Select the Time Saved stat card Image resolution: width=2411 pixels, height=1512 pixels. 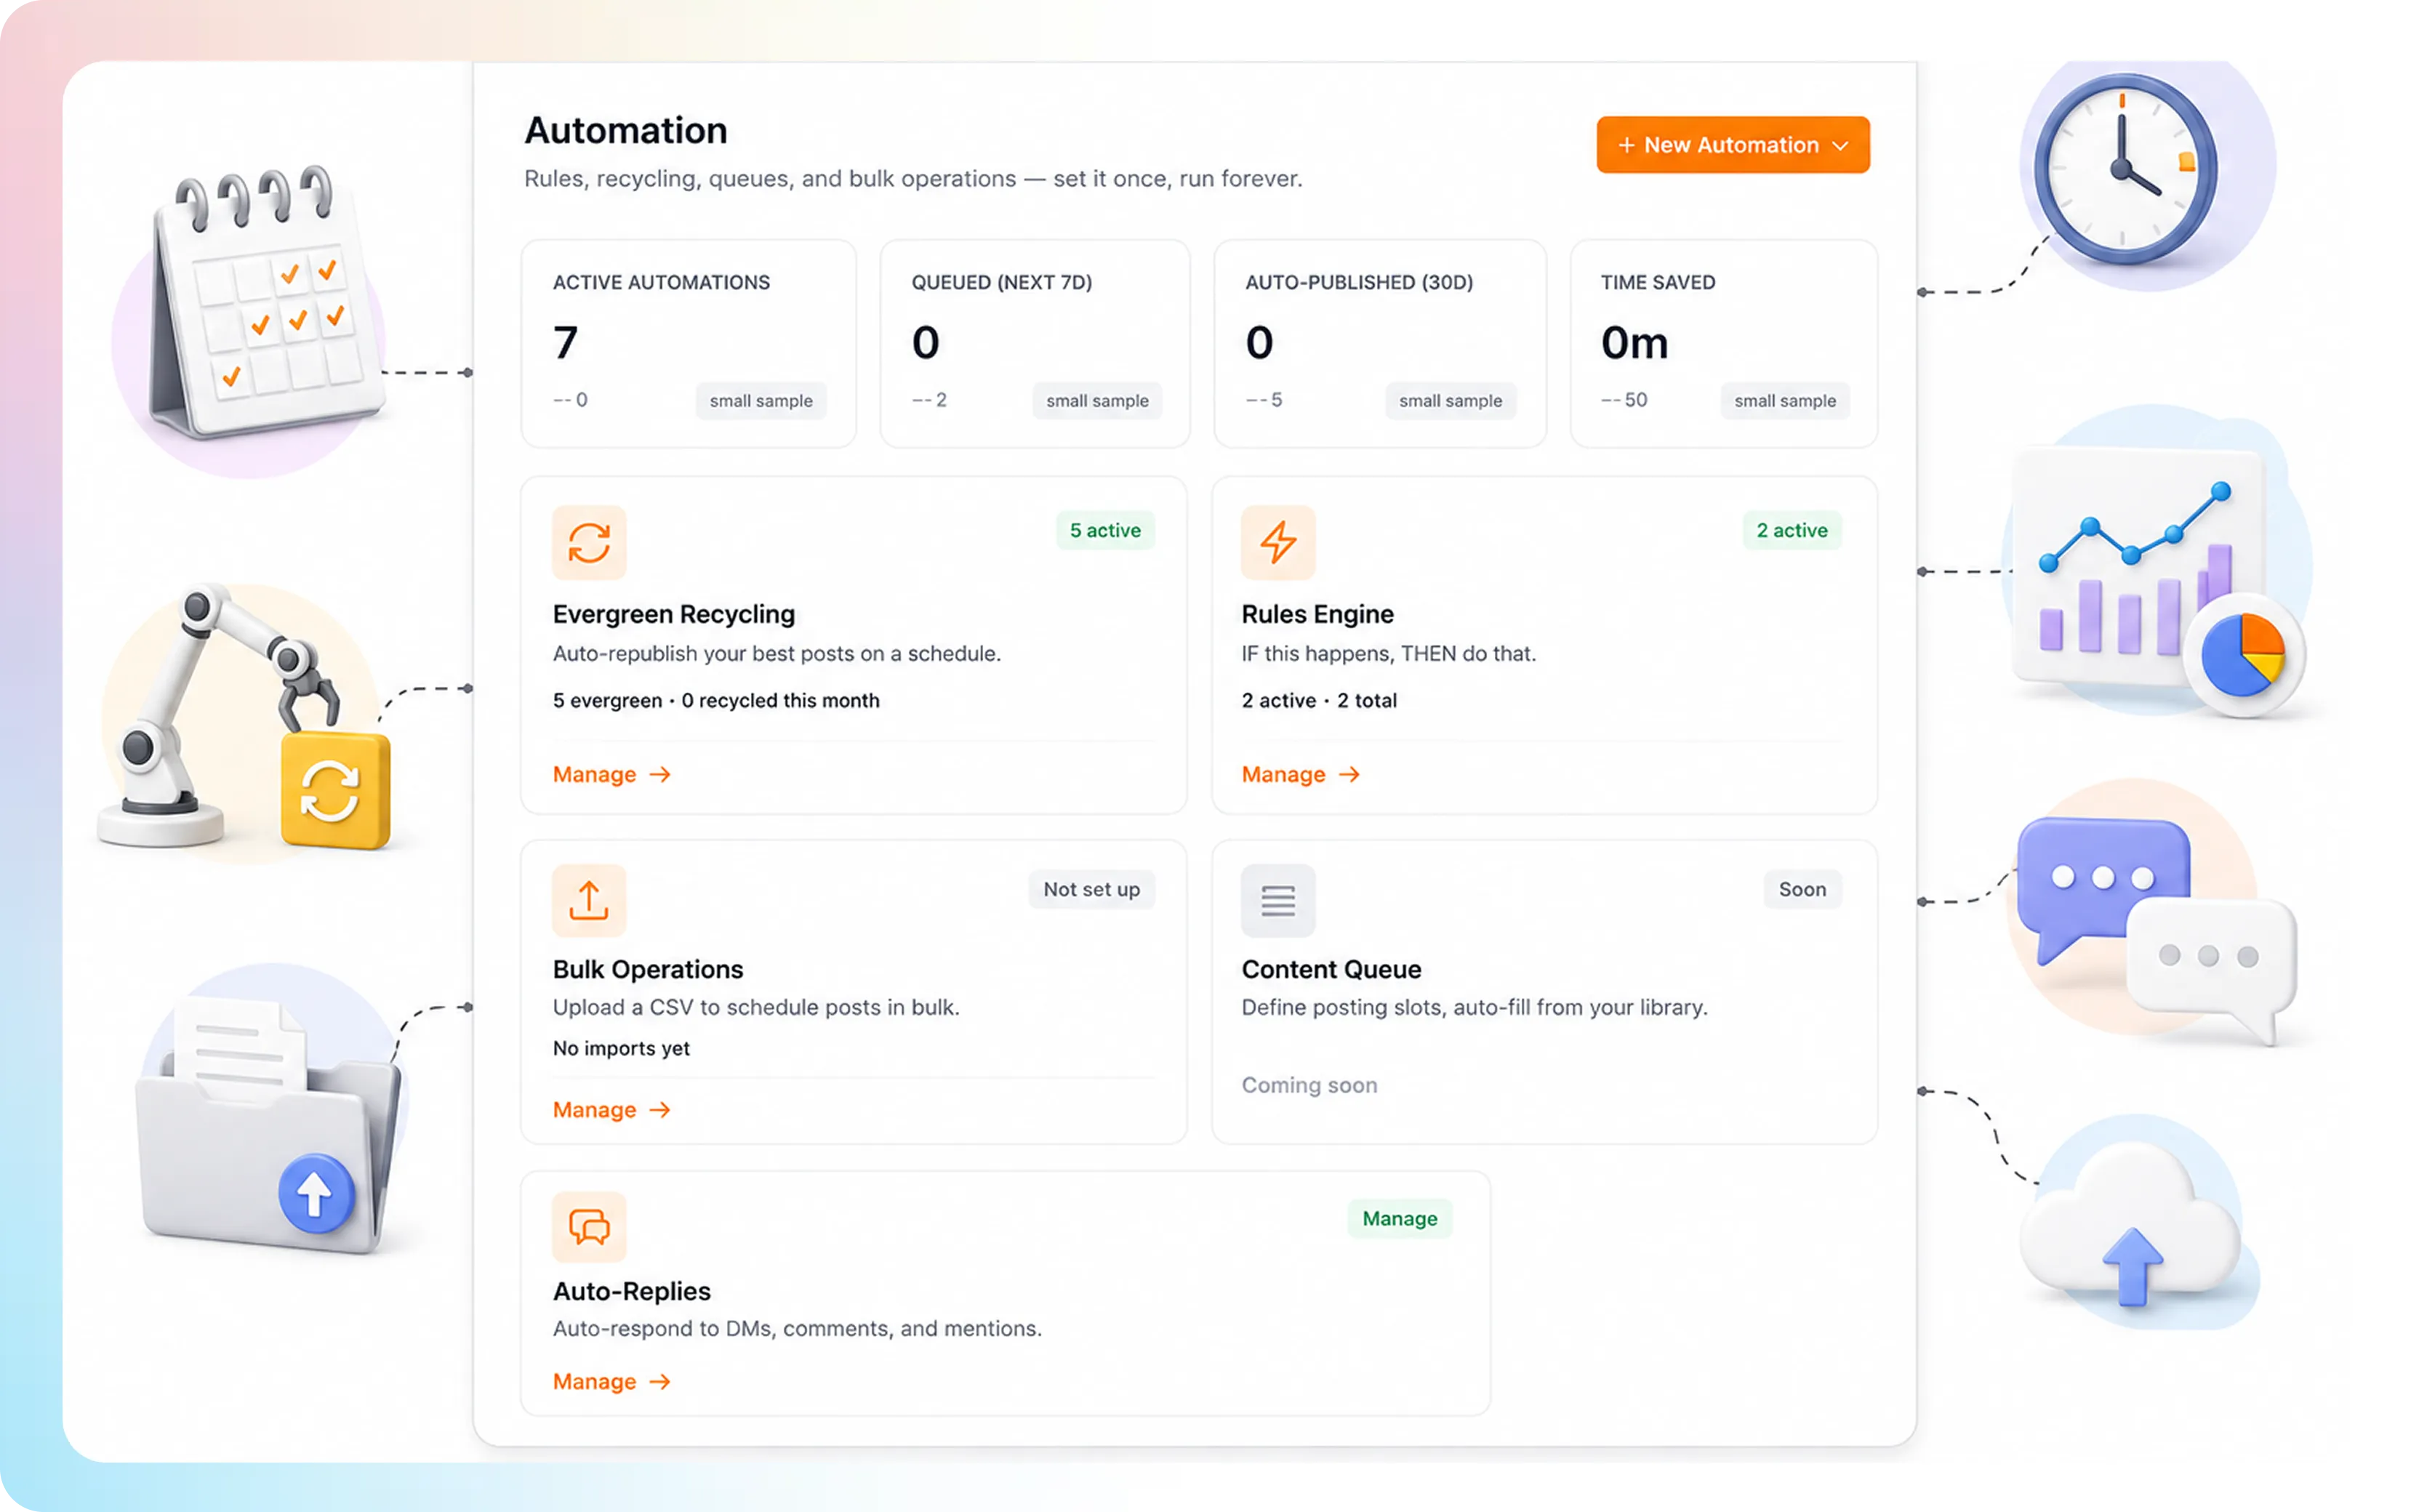(1723, 343)
